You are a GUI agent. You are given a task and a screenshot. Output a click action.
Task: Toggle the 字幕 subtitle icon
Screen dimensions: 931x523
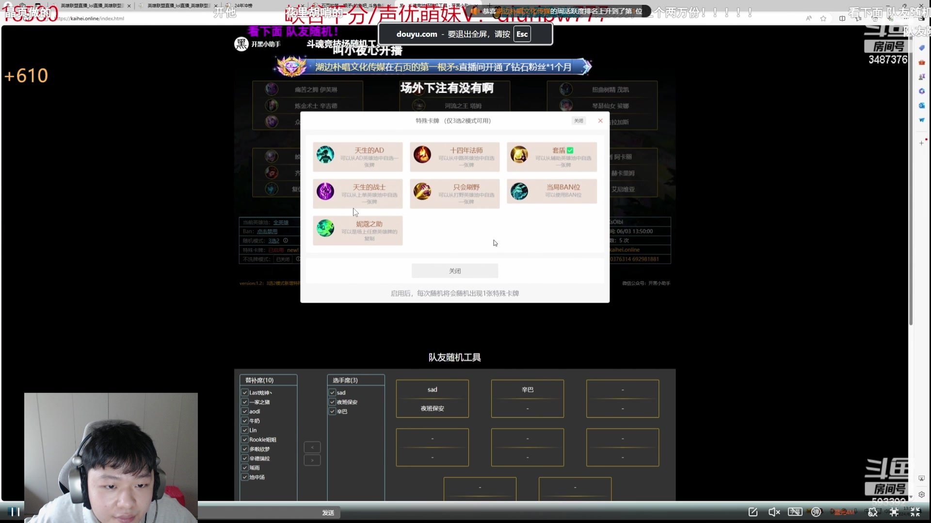click(x=795, y=512)
